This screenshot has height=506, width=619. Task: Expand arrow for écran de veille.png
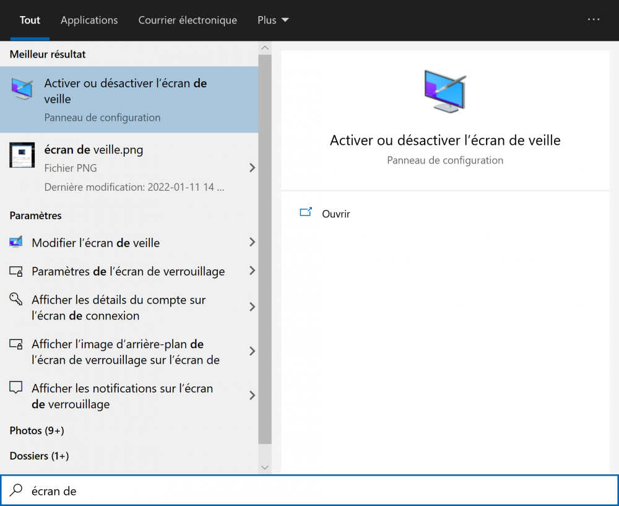252,168
